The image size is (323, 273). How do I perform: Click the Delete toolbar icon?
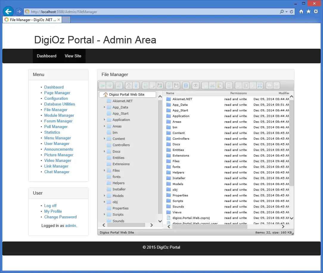point(229,86)
